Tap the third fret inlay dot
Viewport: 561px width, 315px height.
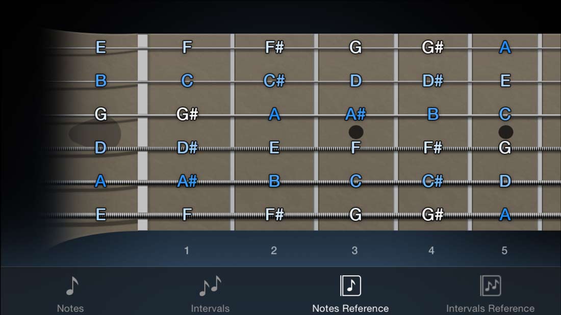356,132
